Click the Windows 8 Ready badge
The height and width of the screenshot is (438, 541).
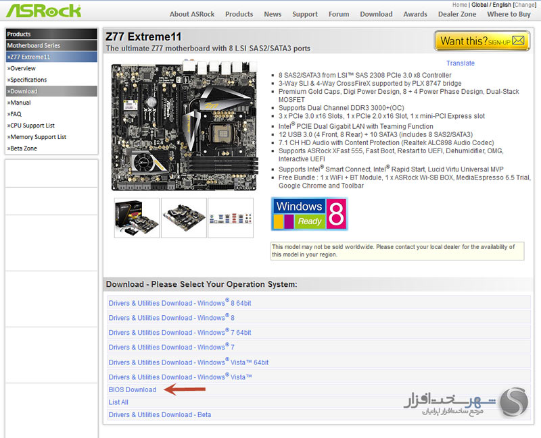[310, 214]
